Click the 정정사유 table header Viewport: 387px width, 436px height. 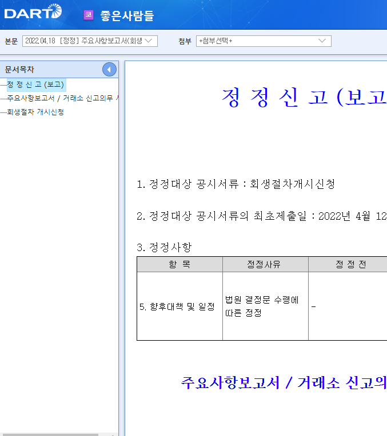(265, 264)
